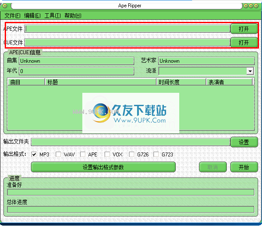Click the 曲目 column header
The image size is (262, 226).
[26, 82]
